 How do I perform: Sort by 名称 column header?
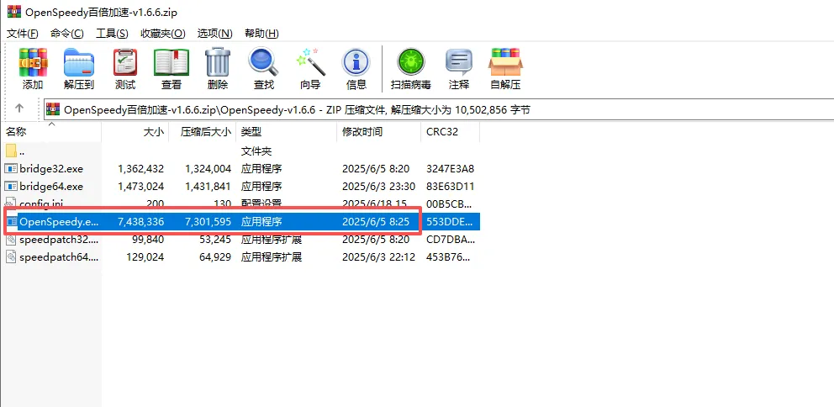point(50,132)
